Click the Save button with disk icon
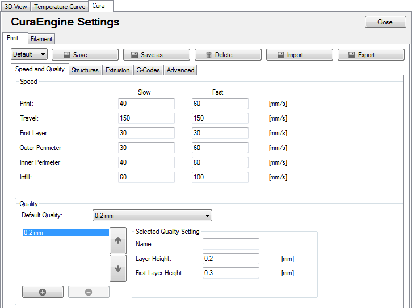 (x=85, y=55)
